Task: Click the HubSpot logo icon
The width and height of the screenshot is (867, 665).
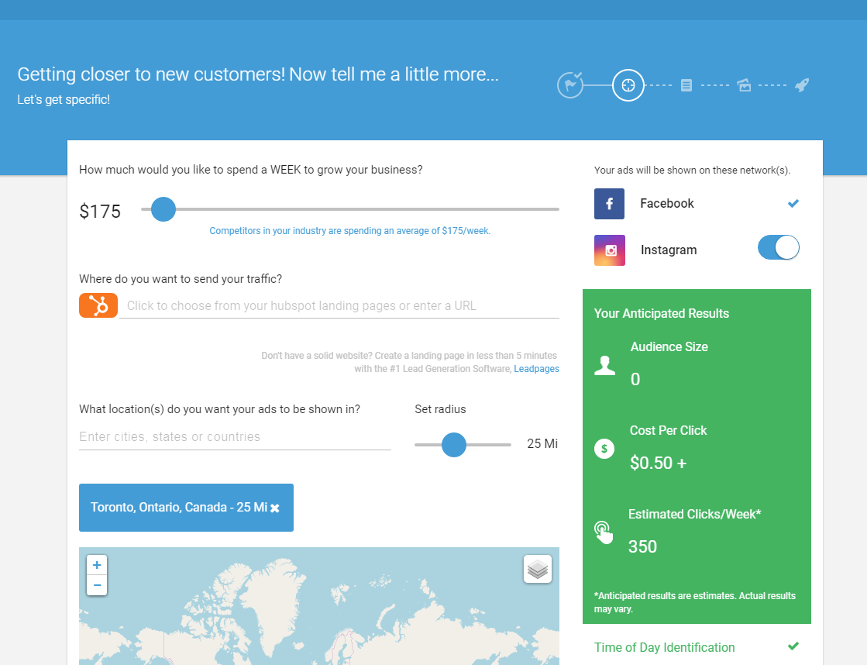Action: [98, 305]
